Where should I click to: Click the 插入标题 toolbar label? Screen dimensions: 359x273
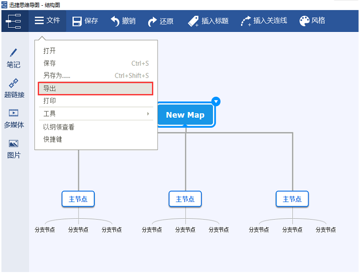[215, 21]
